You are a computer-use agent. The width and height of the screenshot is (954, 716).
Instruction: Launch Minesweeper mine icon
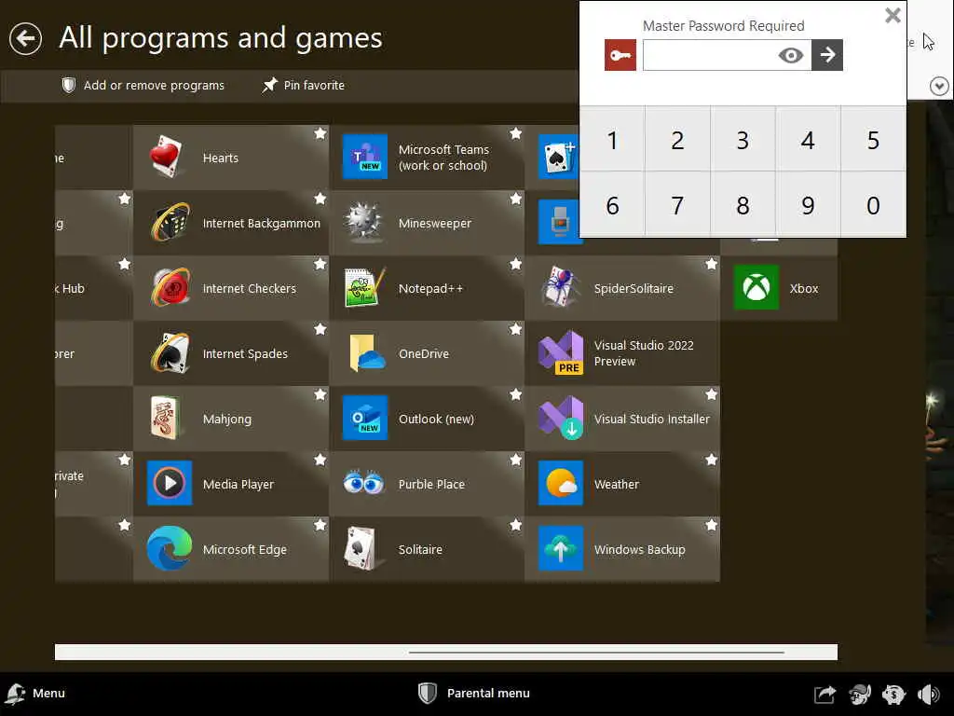coord(364,223)
